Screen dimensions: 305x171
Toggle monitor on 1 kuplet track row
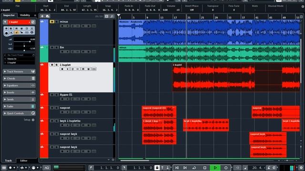click(67, 69)
